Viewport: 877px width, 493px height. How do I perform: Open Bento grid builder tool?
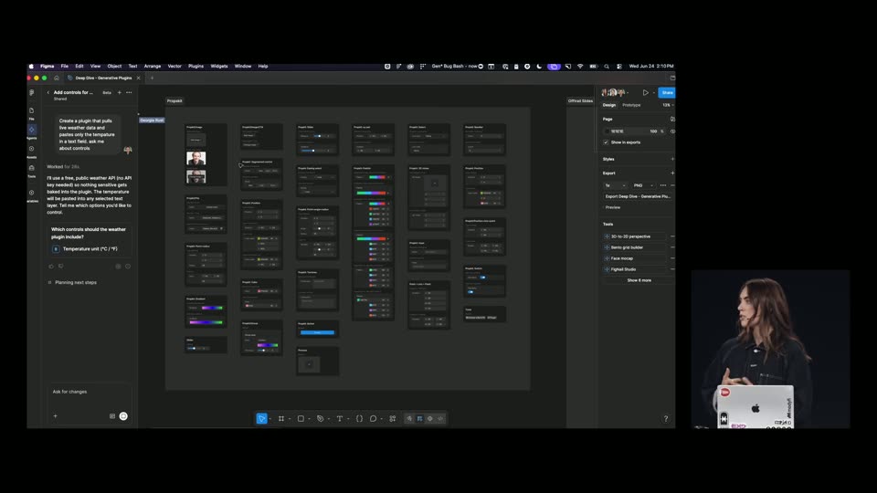tap(634, 247)
